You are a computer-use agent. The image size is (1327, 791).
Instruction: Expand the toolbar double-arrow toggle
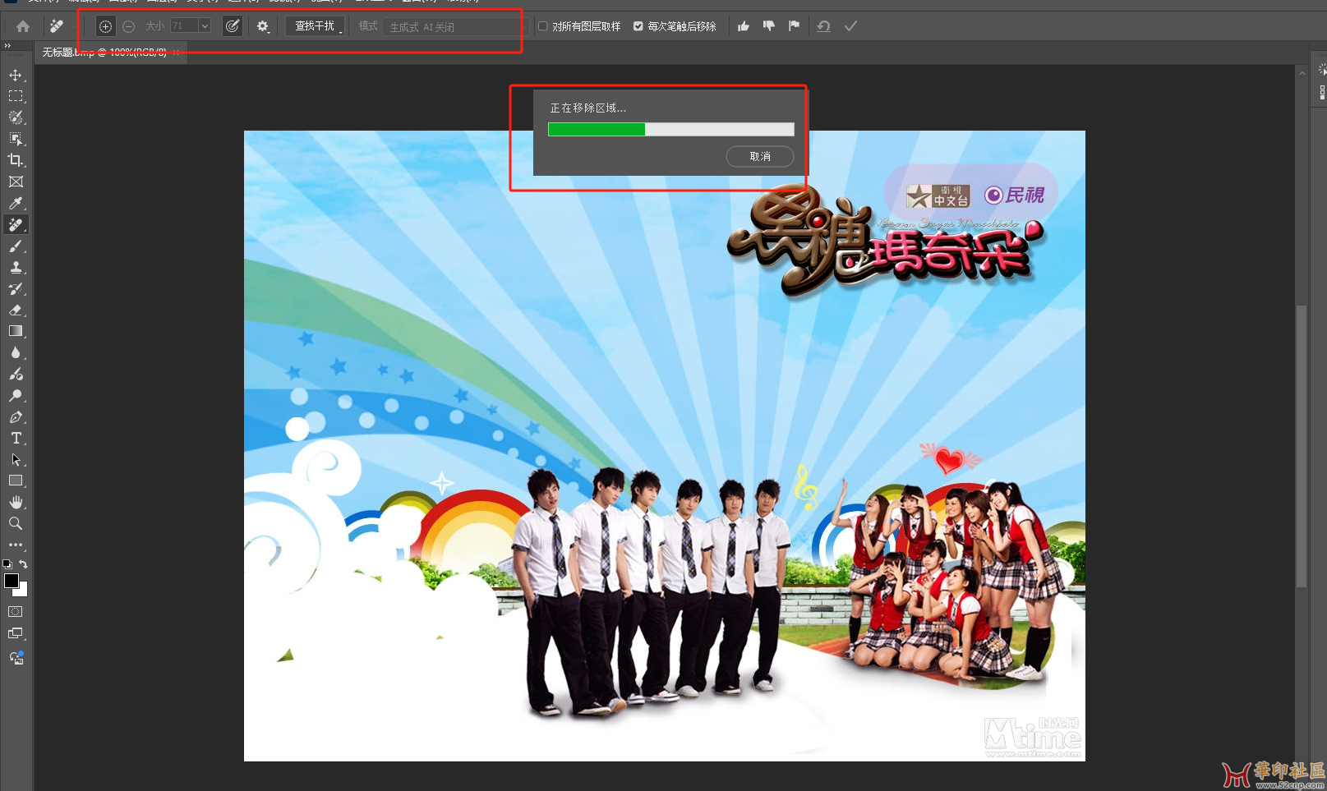pyautogui.click(x=7, y=46)
